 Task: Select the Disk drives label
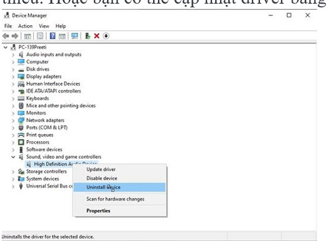coord(37,69)
